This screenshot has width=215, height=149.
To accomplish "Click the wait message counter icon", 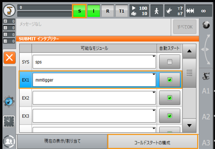I will coord(9,41).
